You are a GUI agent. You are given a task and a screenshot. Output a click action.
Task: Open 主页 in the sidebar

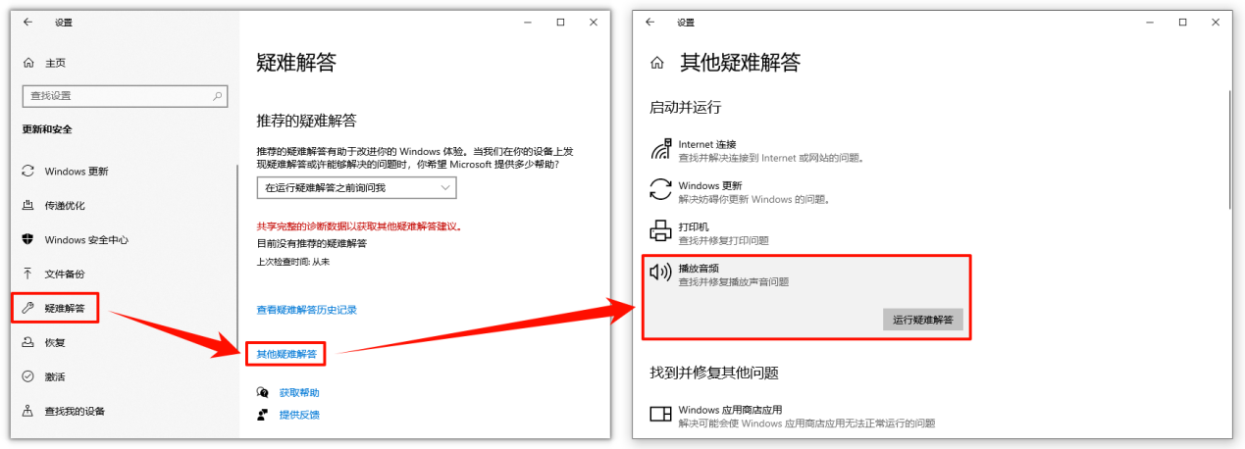point(55,63)
